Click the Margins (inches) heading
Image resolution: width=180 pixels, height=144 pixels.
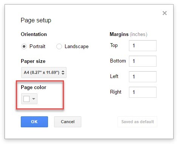(x=129, y=34)
